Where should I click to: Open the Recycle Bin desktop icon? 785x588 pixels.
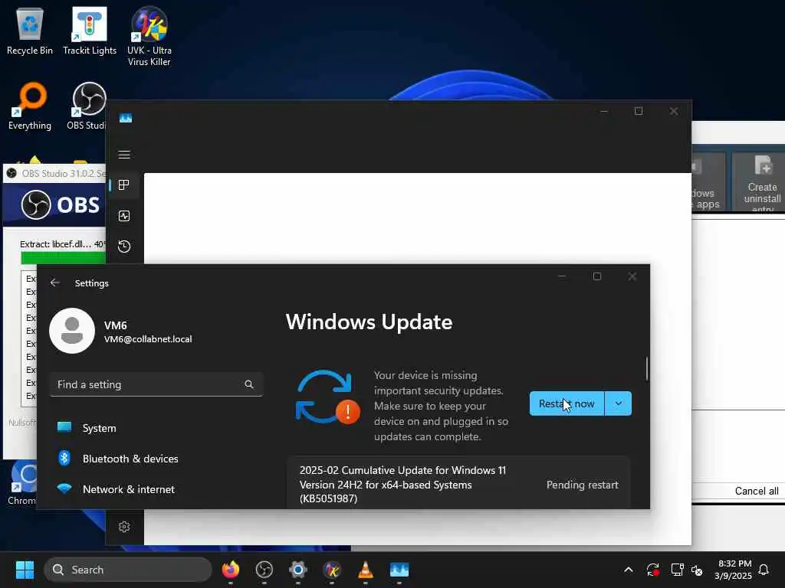click(x=30, y=31)
